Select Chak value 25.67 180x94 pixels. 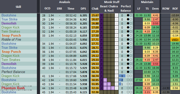tap(95, 15)
